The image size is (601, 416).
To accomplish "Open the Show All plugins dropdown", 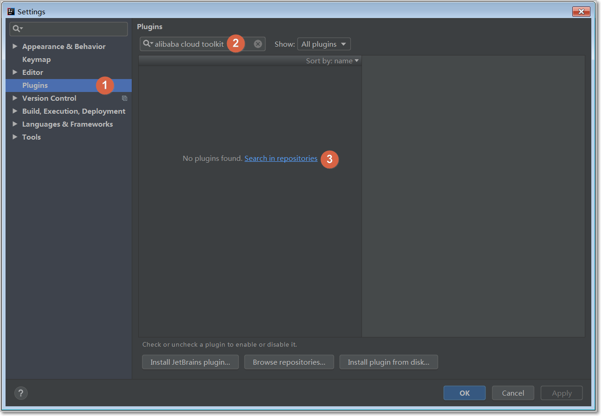I will coord(324,44).
